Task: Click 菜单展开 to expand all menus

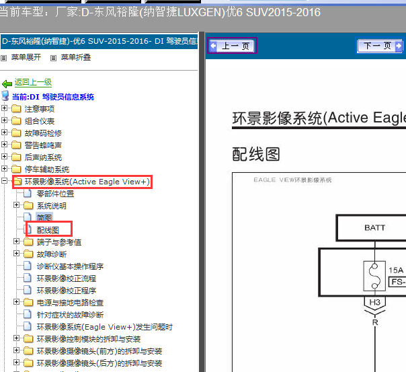Action: pyautogui.click(x=26, y=57)
